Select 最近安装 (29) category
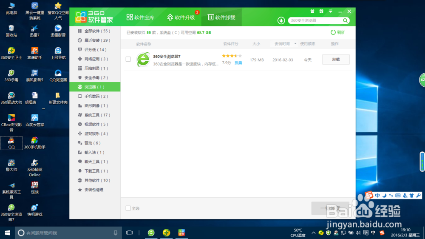The image size is (425, 239). [95, 40]
